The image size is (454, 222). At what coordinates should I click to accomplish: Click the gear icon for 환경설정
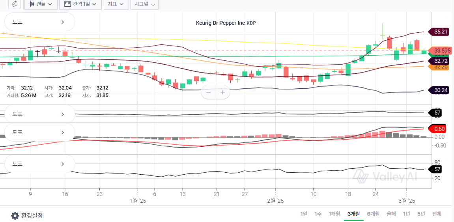[x=15, y=216]
